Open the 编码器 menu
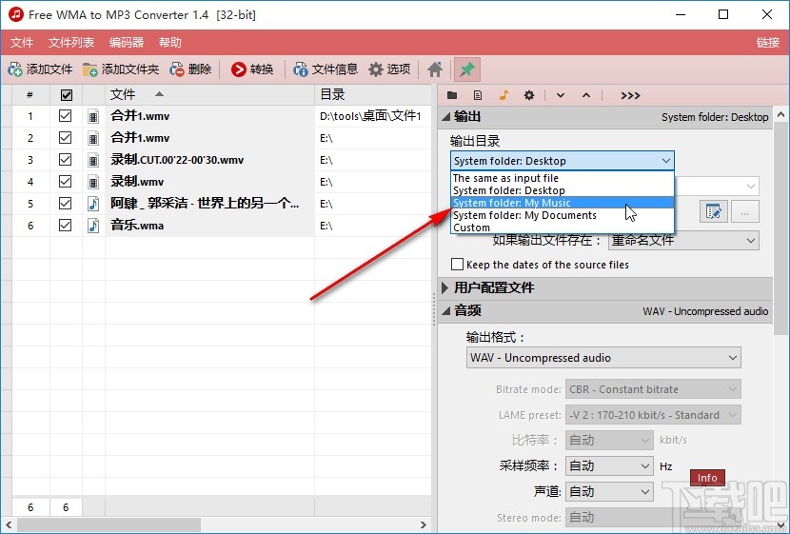This screenshot has width=790, height=534. pyautogui.click(x=127, y=42)
